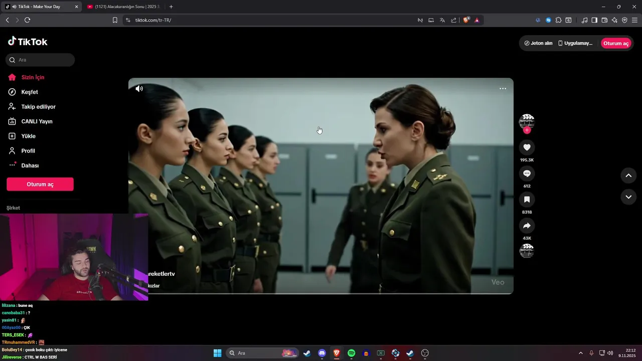Open the browser hamburger menu
This screenshot has height=361, width=642.
(x=635, y=20)
